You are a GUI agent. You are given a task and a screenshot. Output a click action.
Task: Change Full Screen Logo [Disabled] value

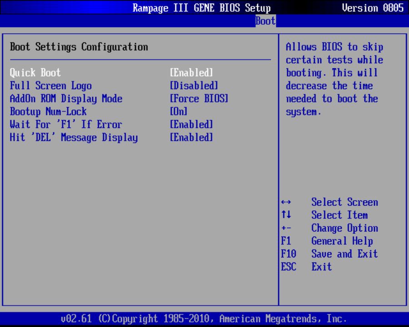194,85
